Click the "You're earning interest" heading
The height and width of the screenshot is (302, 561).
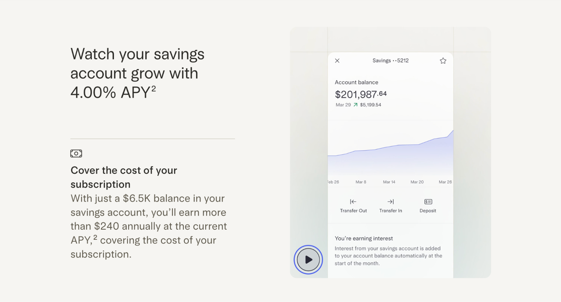(364, 238)
